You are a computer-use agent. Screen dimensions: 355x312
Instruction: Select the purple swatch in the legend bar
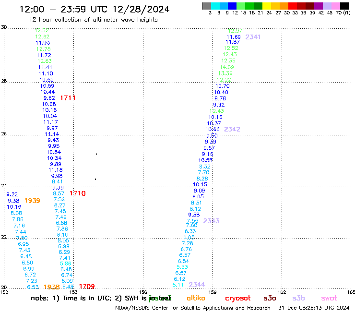click(319, 6)
